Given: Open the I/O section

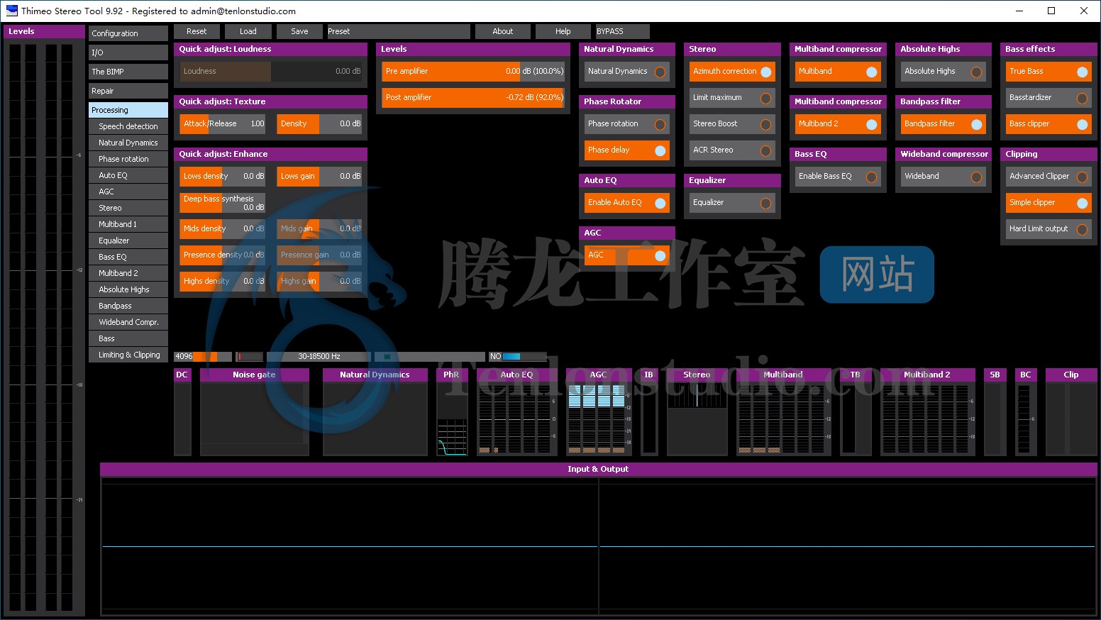Looking at the screenshot, I should tap(128, 52).
